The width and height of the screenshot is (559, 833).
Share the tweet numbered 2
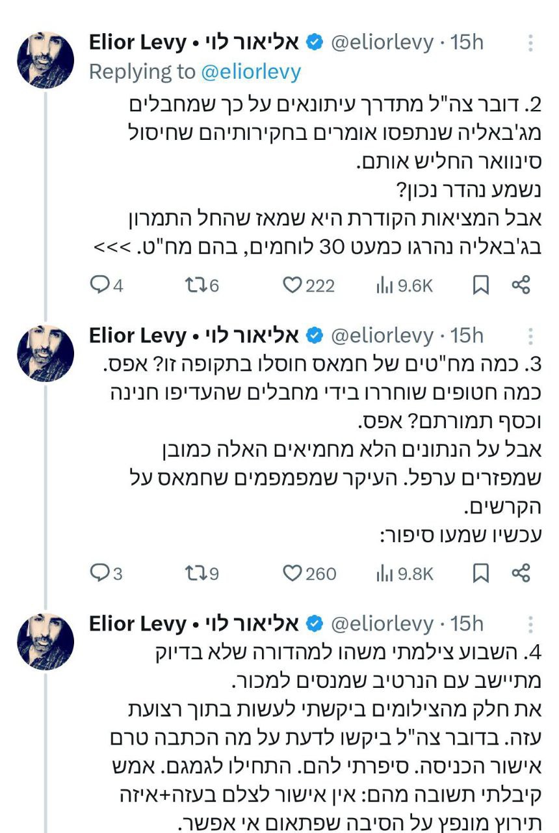point(521,285)
